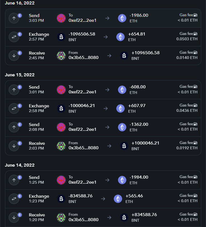Click the recipient avatar for the -1986.00 ETH send
This screenshot has width=206, height=227.
61,18
